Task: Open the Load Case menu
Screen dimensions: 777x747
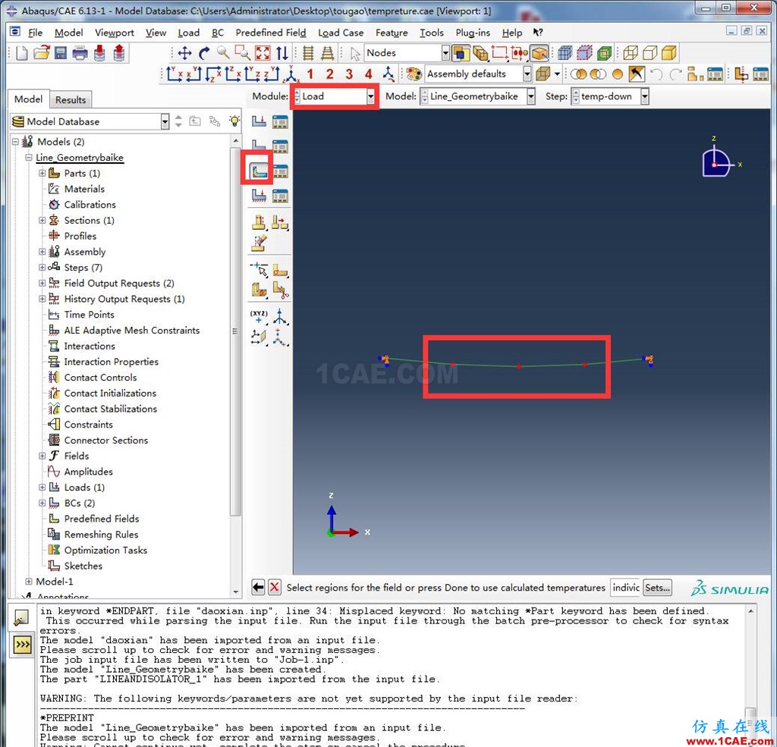Action: coord(341,33)
